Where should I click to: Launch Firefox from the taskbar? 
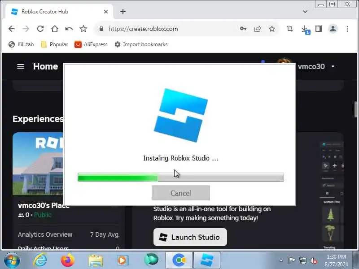(x=68, y=260)
